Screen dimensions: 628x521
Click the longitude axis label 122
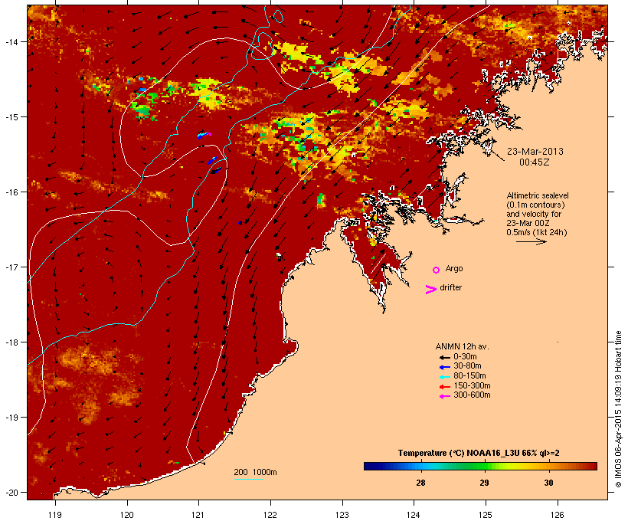pos(270,515)
